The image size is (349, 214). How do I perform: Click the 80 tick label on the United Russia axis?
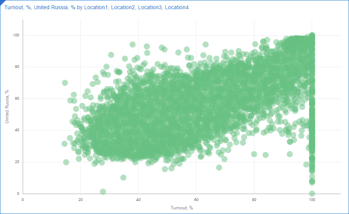(17, 67)
